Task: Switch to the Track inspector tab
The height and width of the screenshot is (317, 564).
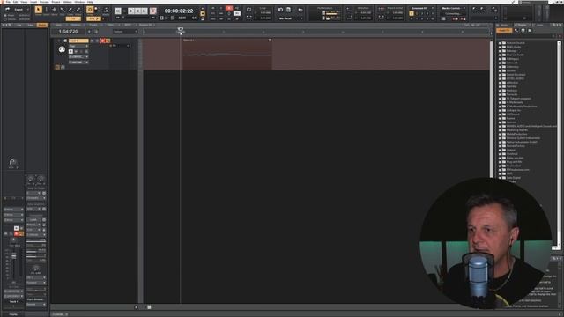Action: point(31,26)
